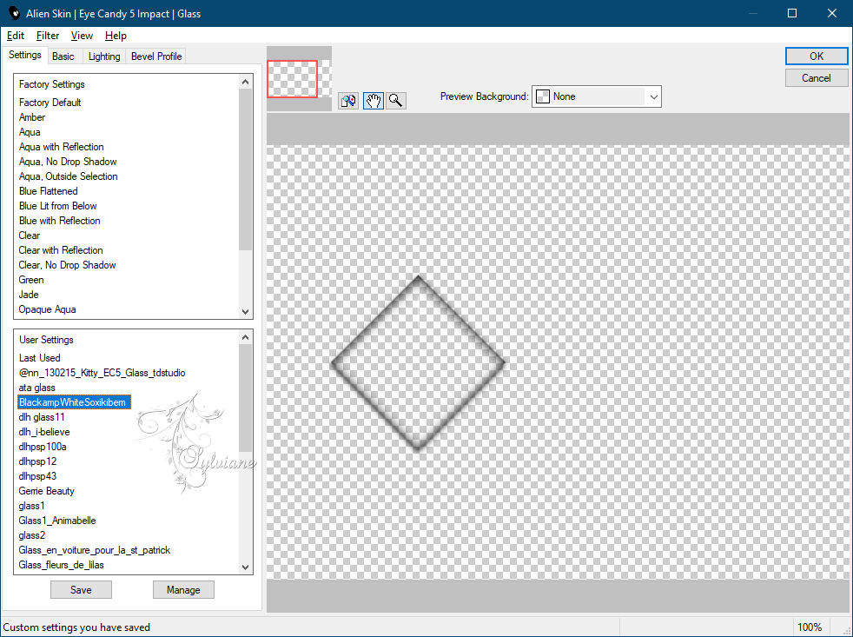853x637 pixels.
Task: Select Factory Default preset
Action: pyautogui.click(x=50, y=103)
